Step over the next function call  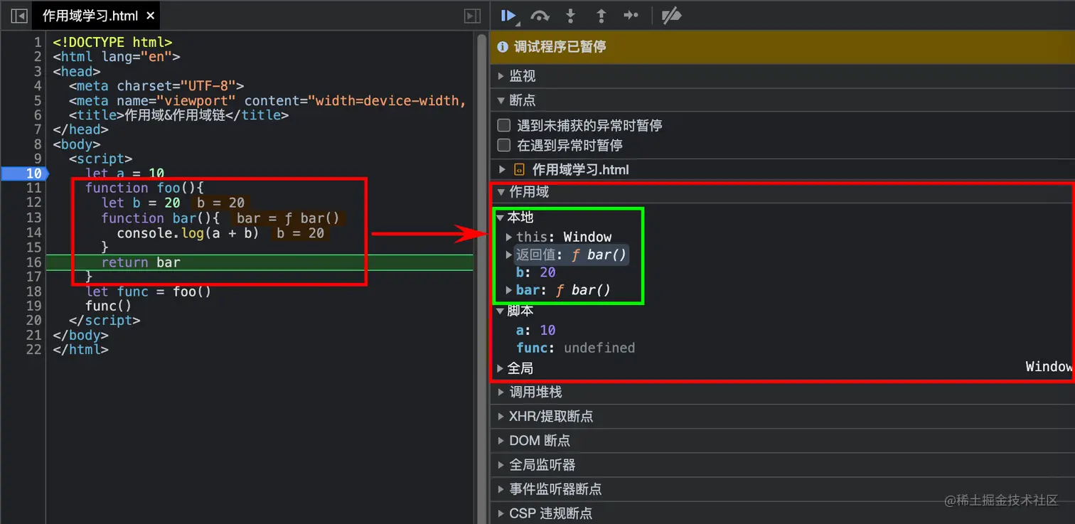pyautogui.click(x=540, y=16)
